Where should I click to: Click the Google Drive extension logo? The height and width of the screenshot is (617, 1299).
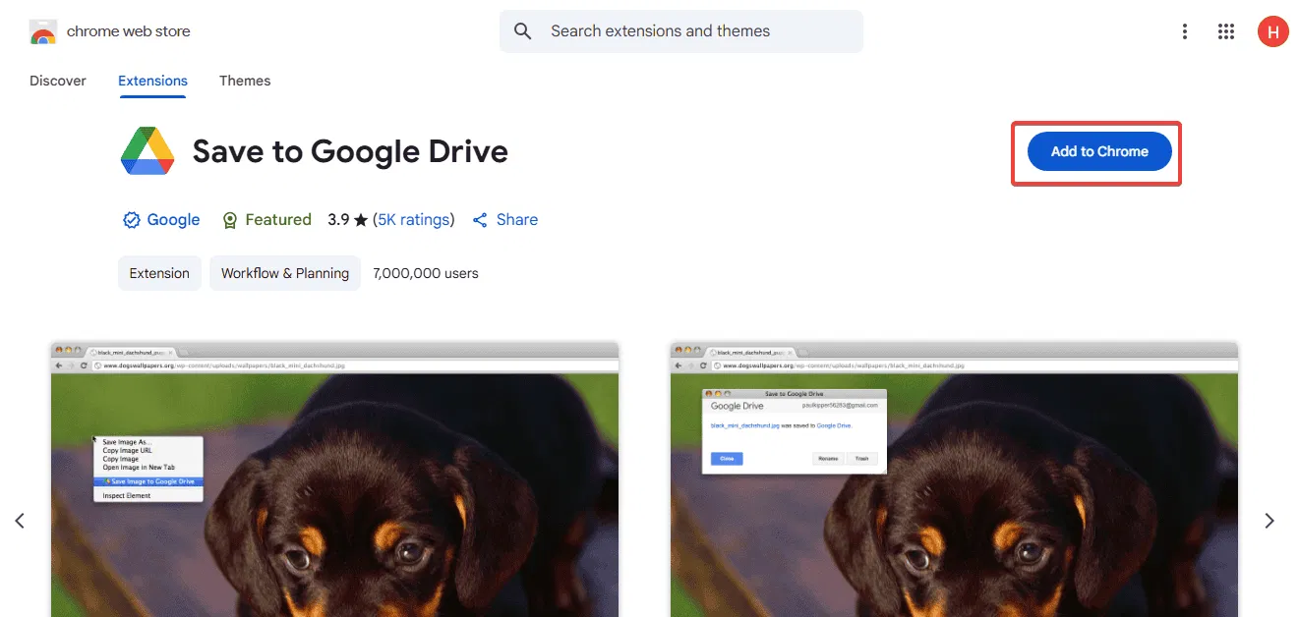(148, 151)
